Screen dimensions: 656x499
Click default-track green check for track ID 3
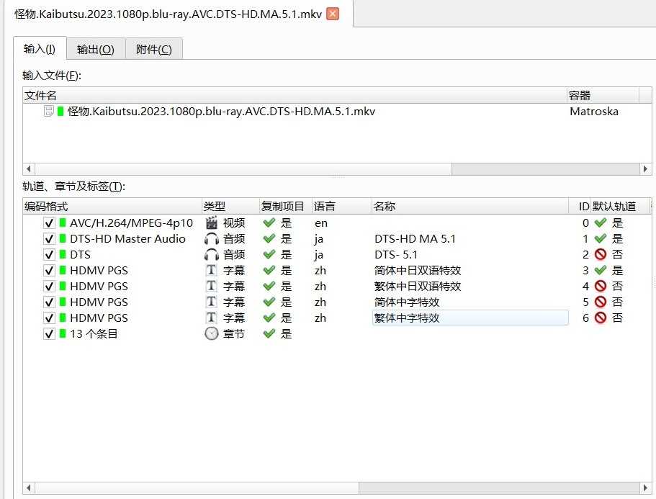601,271
